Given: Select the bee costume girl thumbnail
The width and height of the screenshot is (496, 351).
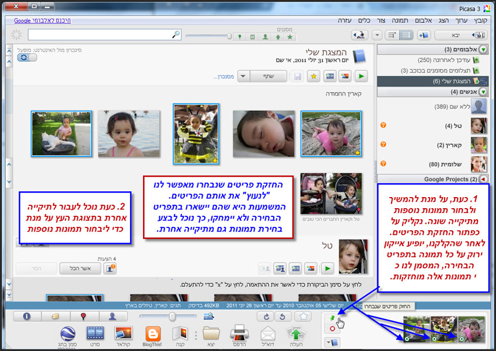Looking at the screenshot, I should click(x=196, y=134).
